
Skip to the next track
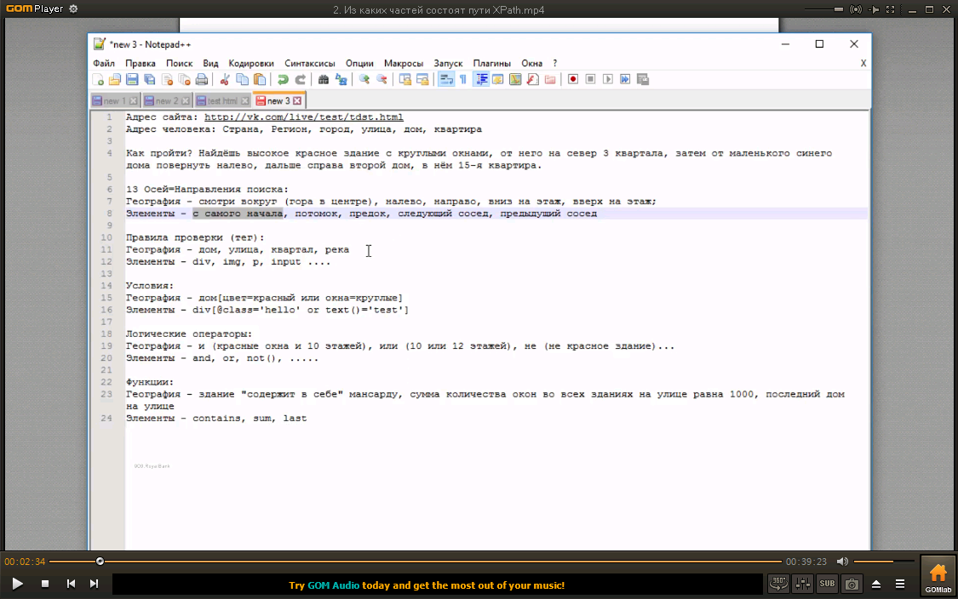94,584
